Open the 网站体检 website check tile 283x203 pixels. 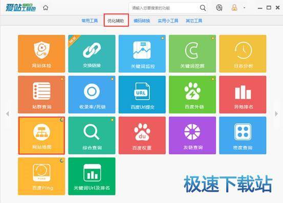(x=41, y=54)
